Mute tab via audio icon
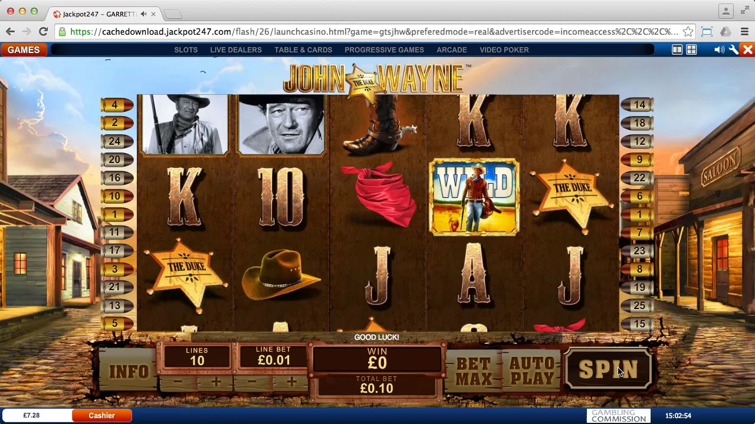Screen dimensions: 755x424 tap(143, 14)
